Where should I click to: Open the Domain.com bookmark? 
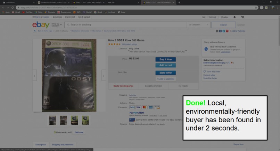tap(64, 12)
